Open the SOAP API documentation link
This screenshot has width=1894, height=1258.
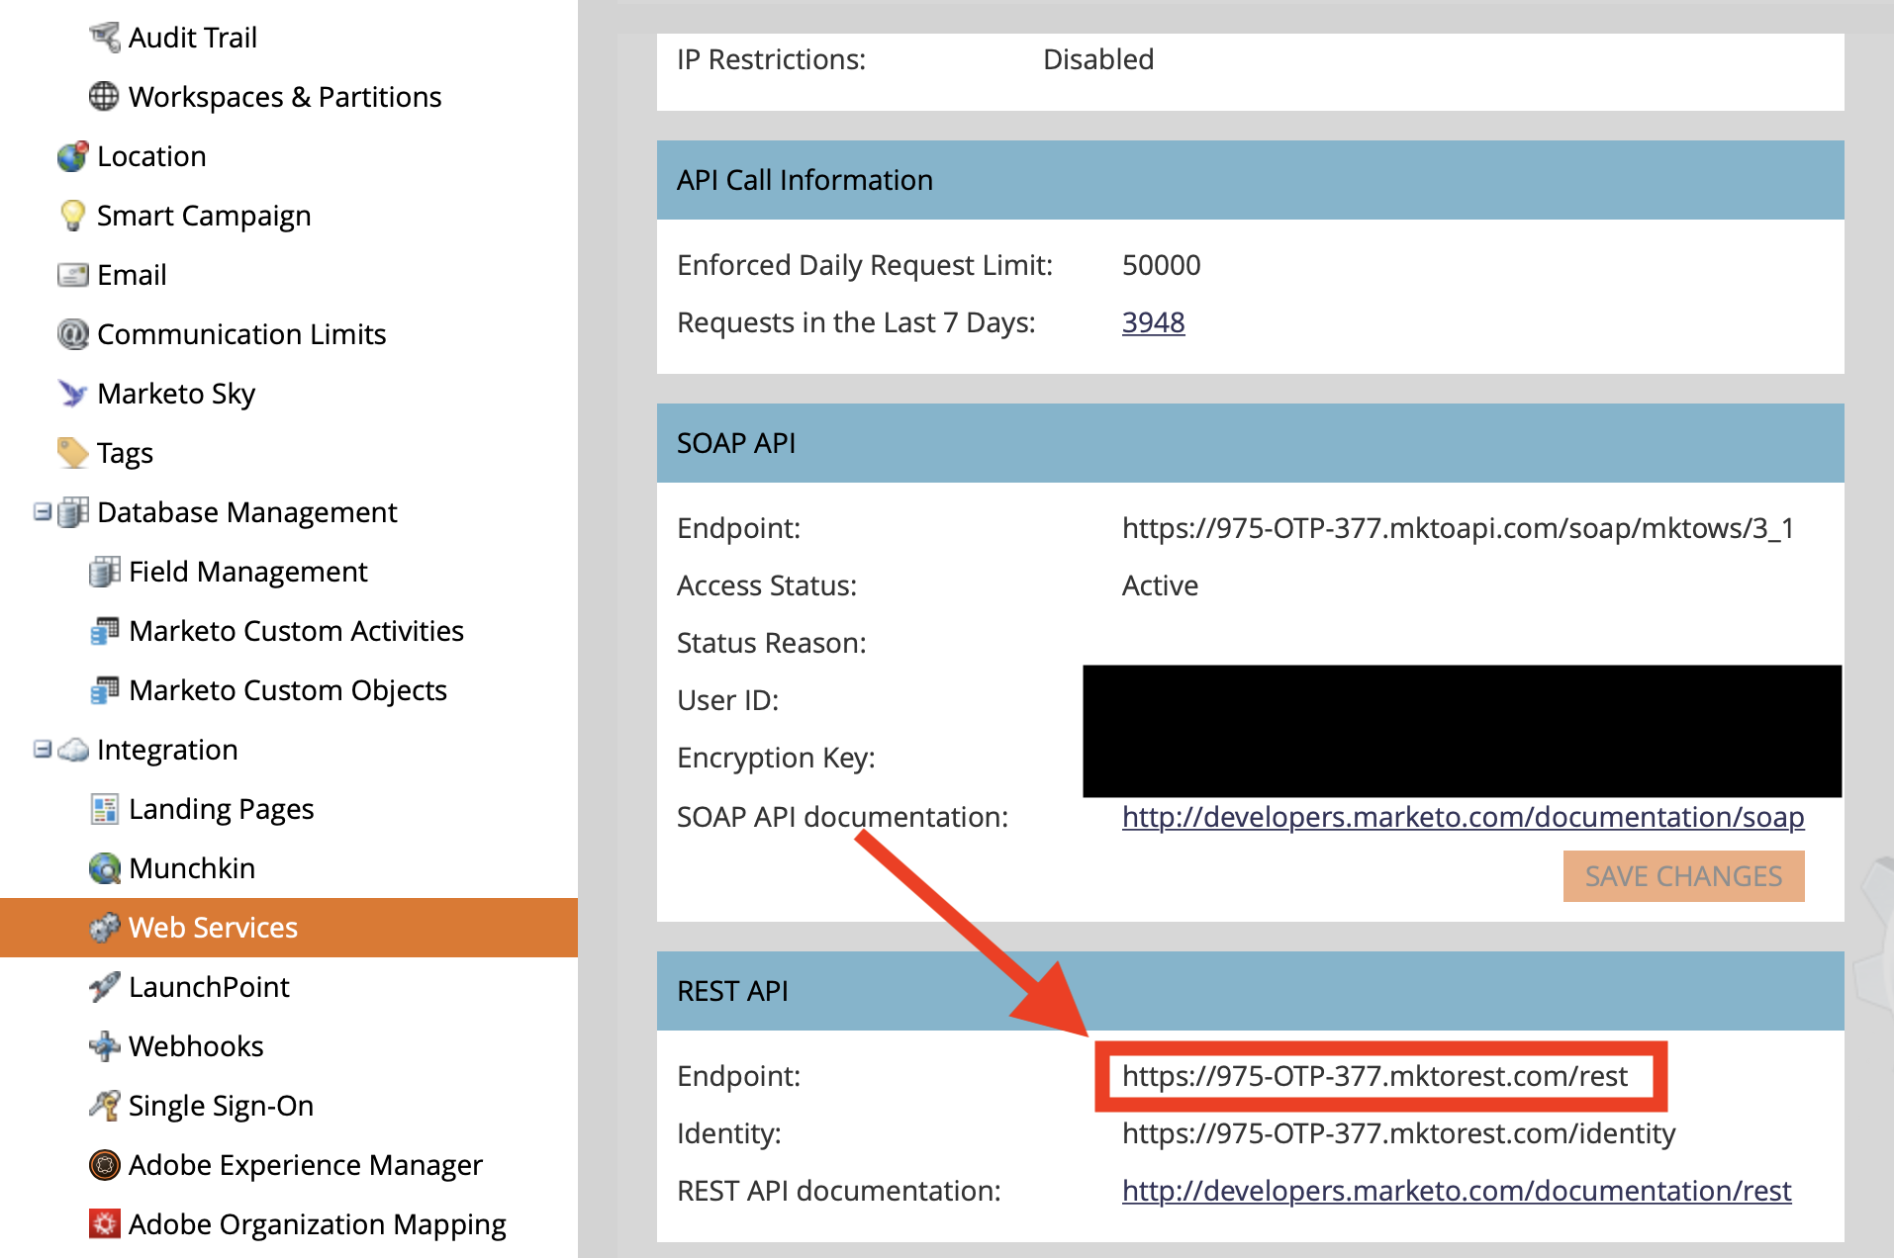point(1463,817)
